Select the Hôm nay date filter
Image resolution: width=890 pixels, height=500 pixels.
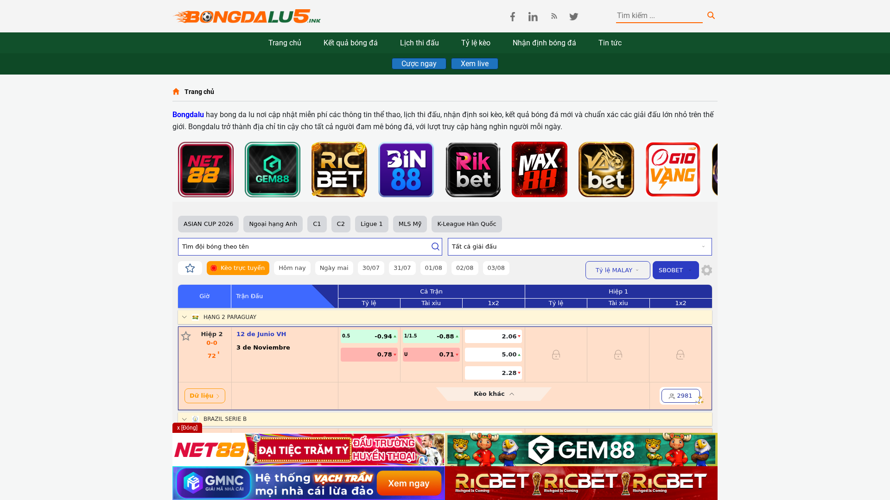click(x=292, y=268)
